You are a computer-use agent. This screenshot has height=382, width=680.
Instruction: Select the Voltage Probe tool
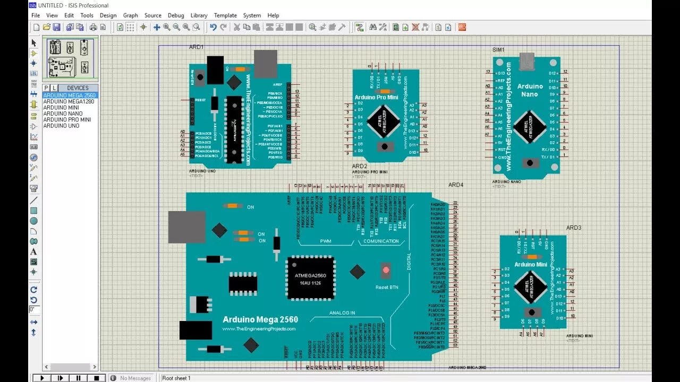(34, 168)
